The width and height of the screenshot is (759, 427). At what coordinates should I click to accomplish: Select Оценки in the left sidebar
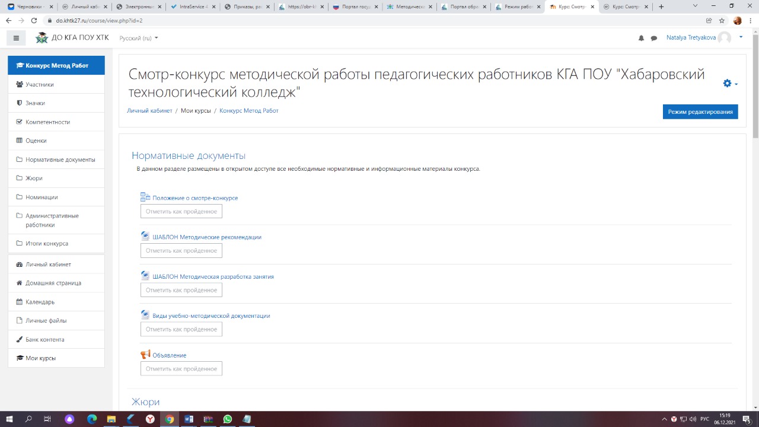(x=36, y=141)
